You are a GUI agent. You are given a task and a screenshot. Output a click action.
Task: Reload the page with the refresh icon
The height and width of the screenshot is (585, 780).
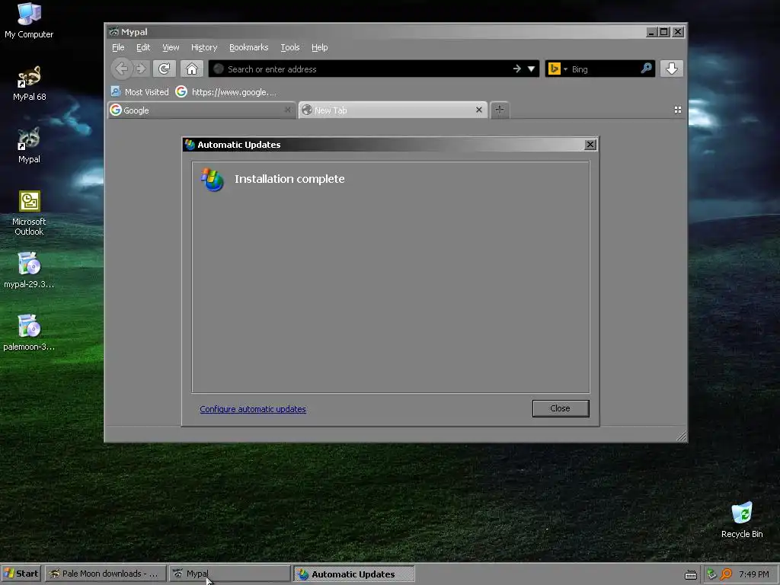(x=165, y=69)
